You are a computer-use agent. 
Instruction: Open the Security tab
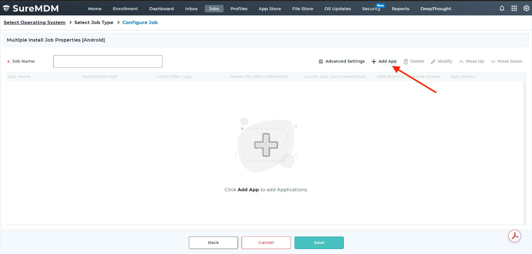coord(371,8)
